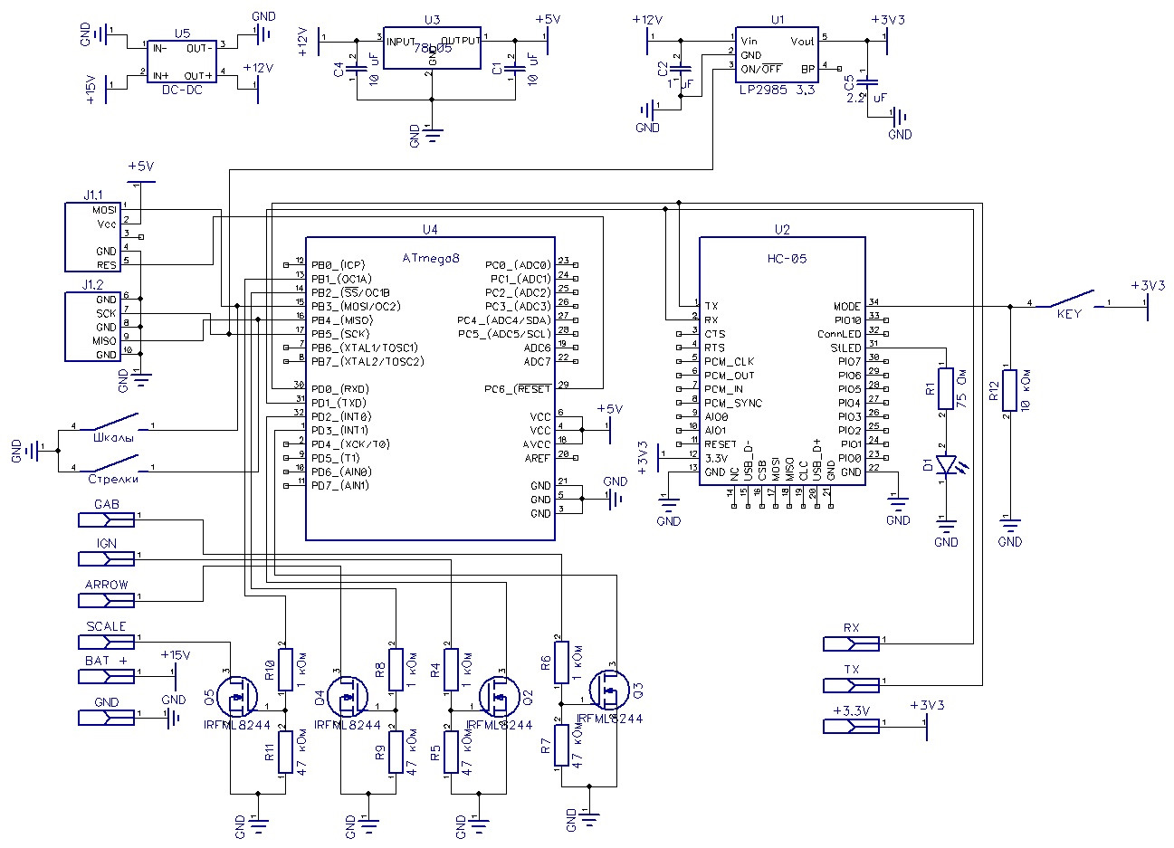Viewport: 1174px width, 848px height.
Task: Select resistor R12 10 kOhm
Action: 1010,388
